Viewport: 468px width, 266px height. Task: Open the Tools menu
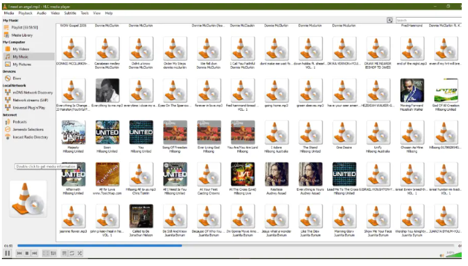click(85, 13)
